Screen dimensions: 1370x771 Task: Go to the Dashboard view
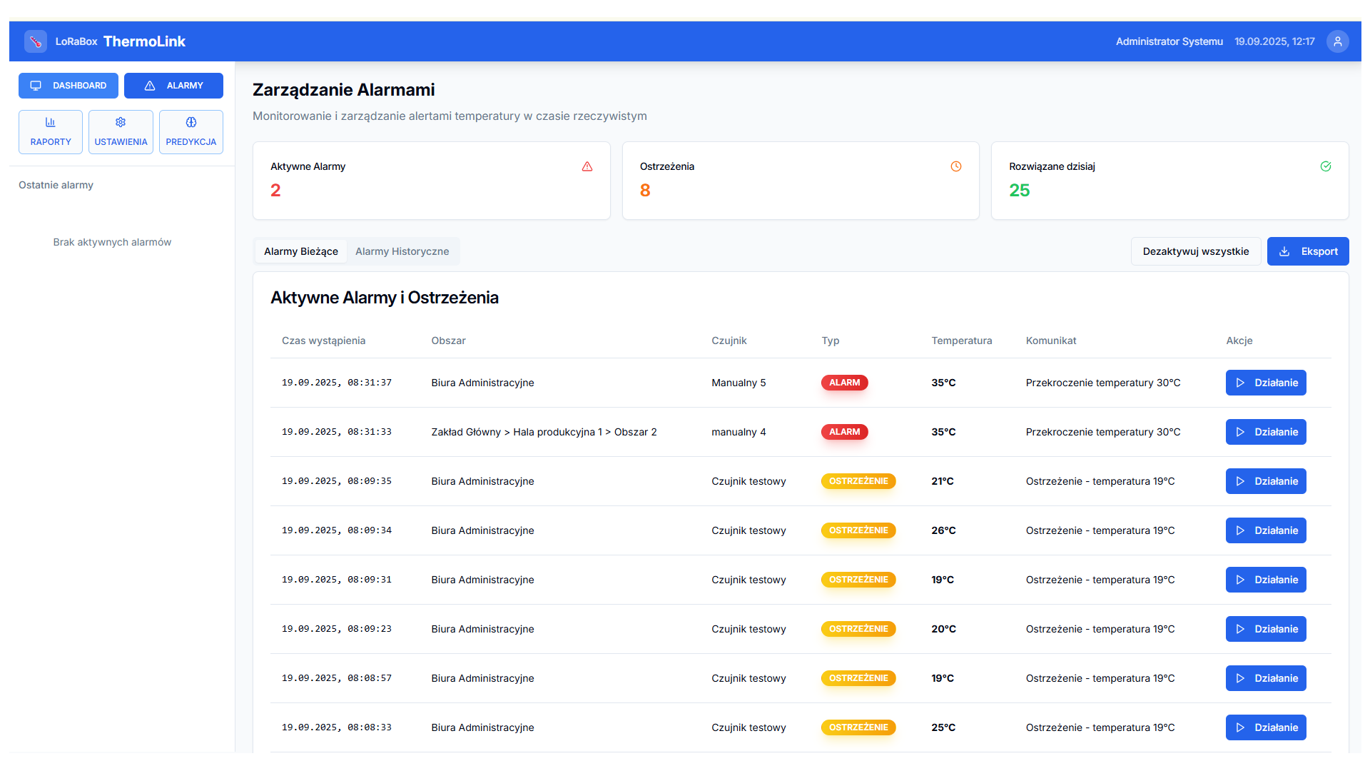click(68, 86)
